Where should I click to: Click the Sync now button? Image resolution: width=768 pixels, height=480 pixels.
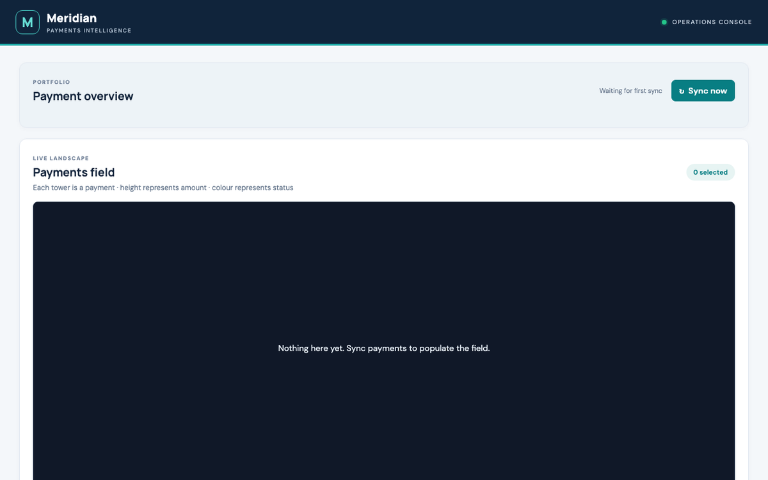(703, 91)
